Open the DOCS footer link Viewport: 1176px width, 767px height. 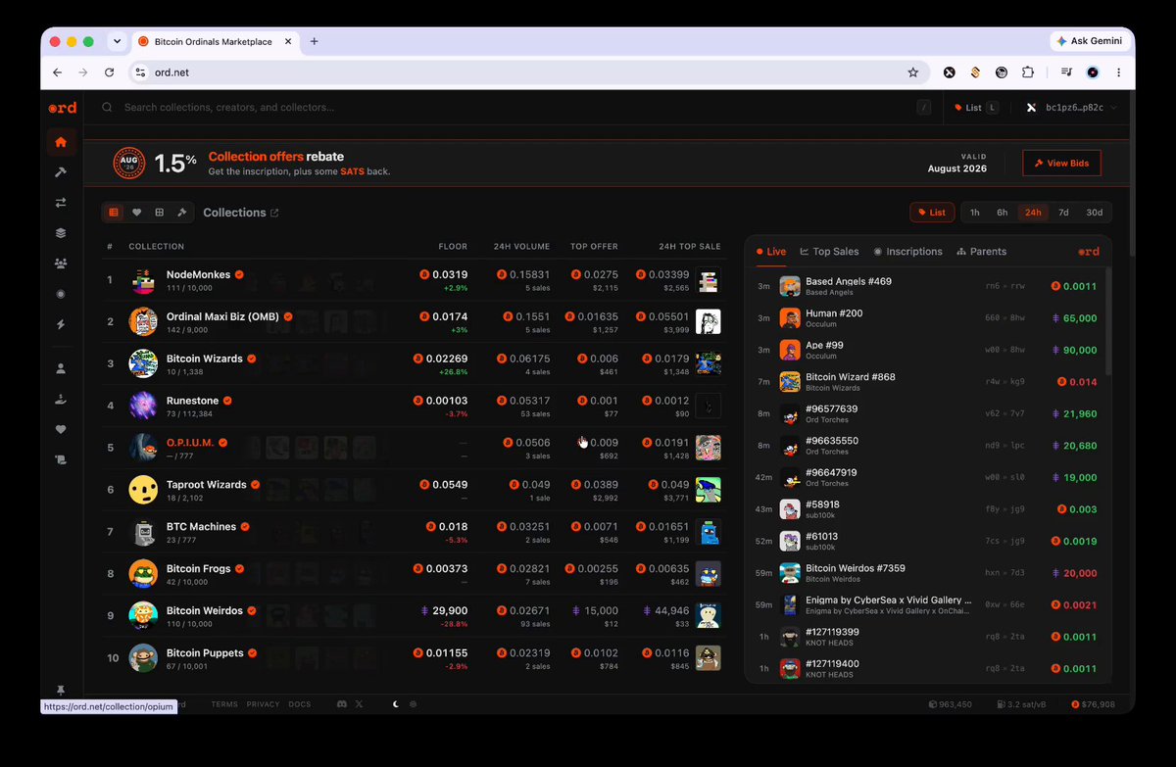[299, 704]
